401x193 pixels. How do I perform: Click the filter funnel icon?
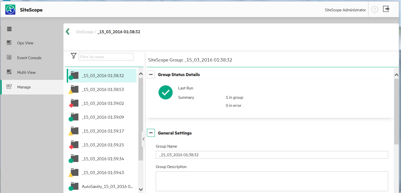(x=74, y=56)
